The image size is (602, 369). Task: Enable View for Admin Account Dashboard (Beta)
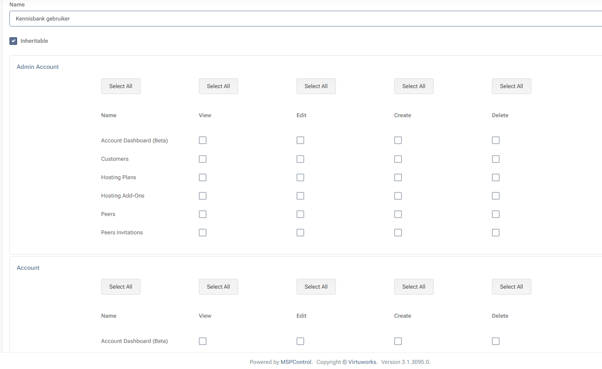point(203,140)
